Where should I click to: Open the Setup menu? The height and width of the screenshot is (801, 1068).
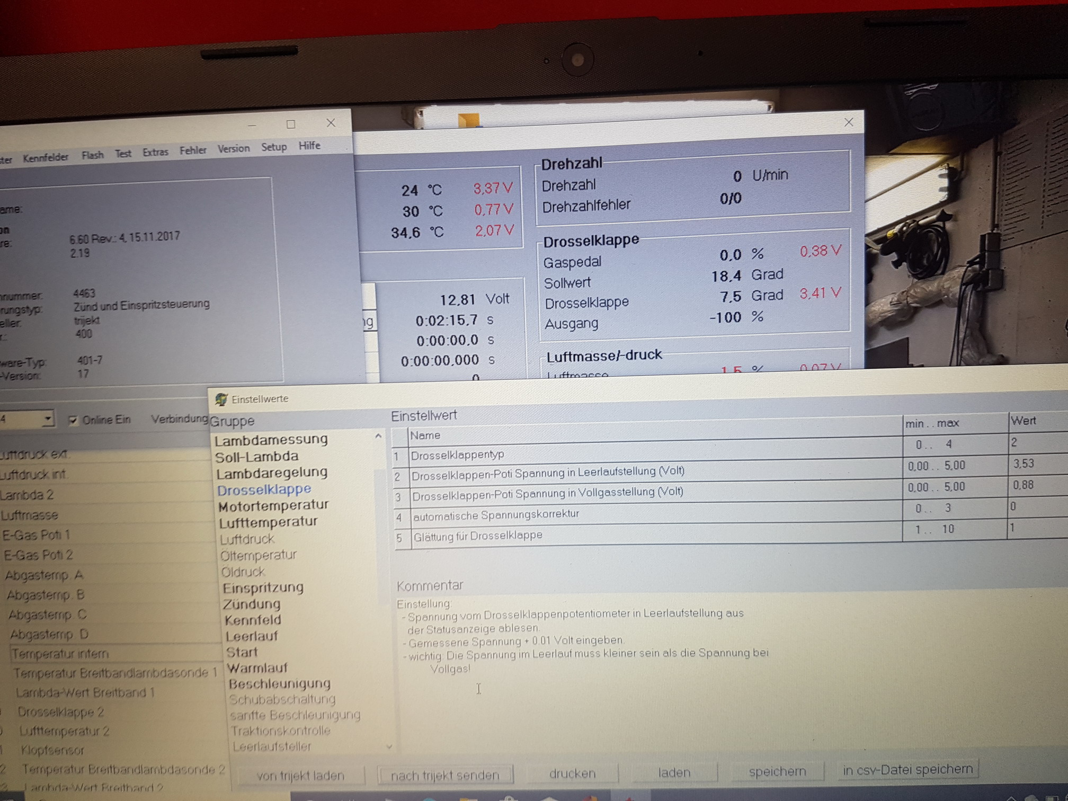(274, 147)
